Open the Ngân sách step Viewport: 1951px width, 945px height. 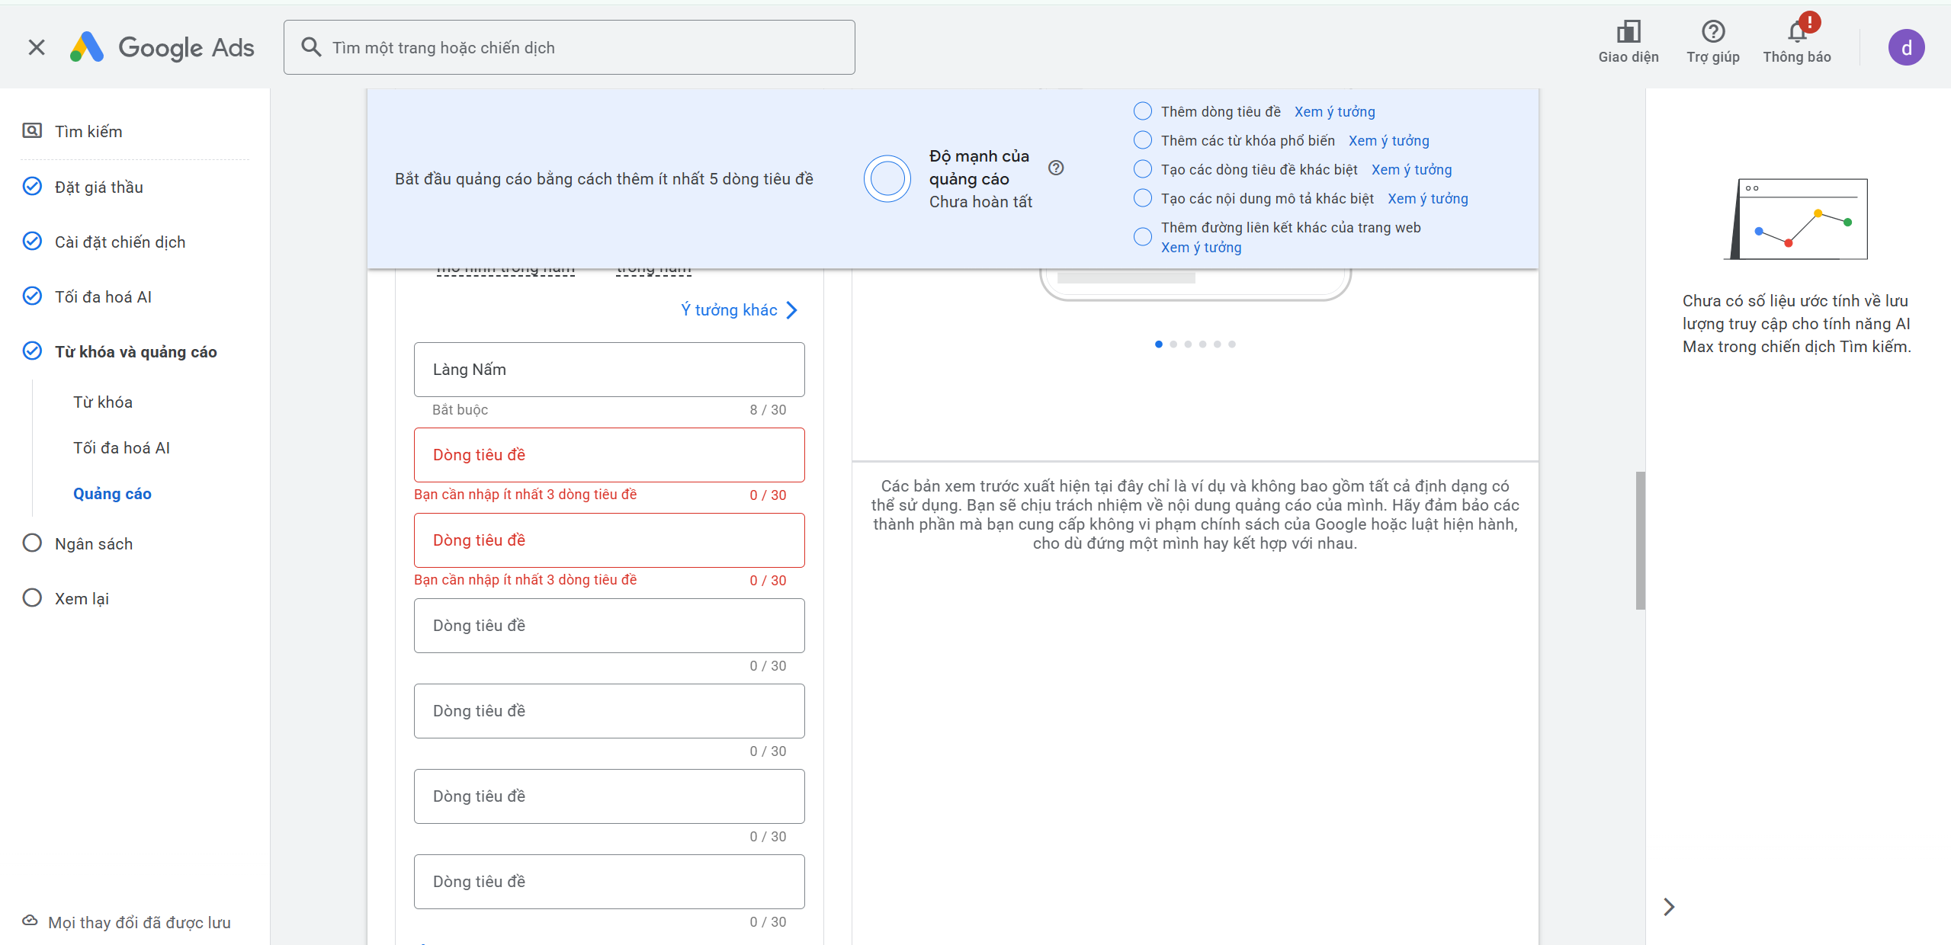tap(94, 543)
